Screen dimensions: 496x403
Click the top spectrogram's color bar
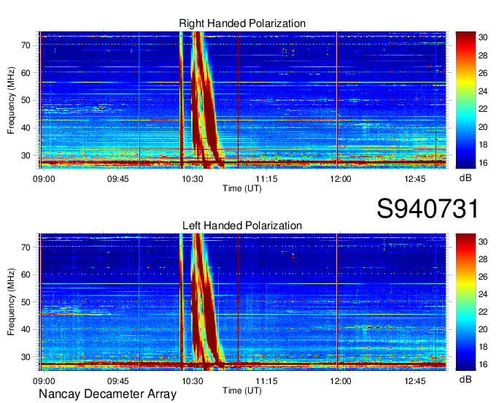tap(465, 100)
